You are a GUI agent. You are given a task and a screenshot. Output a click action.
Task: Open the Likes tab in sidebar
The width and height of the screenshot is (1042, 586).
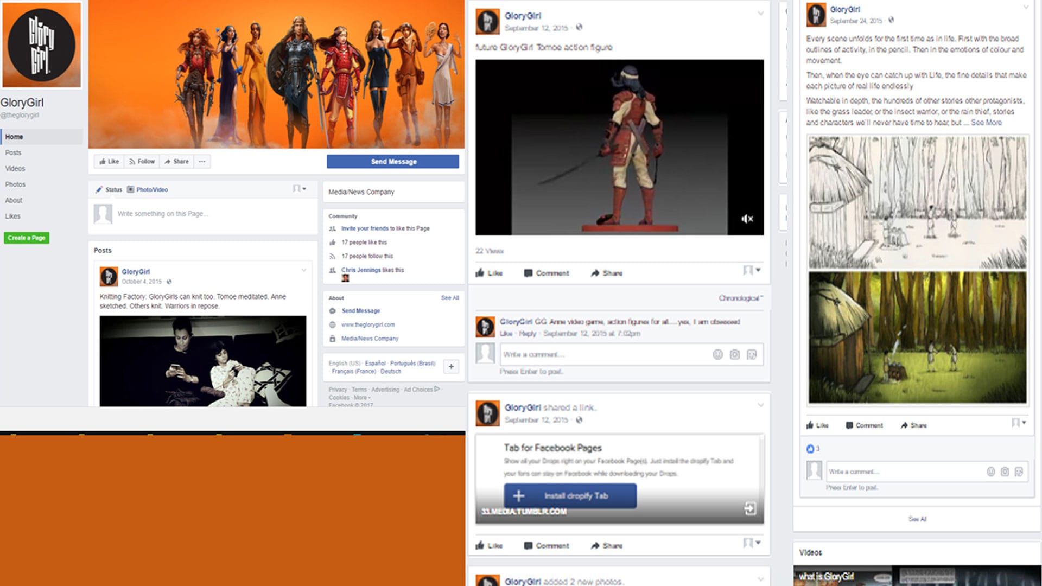click(x=12, y=216)
